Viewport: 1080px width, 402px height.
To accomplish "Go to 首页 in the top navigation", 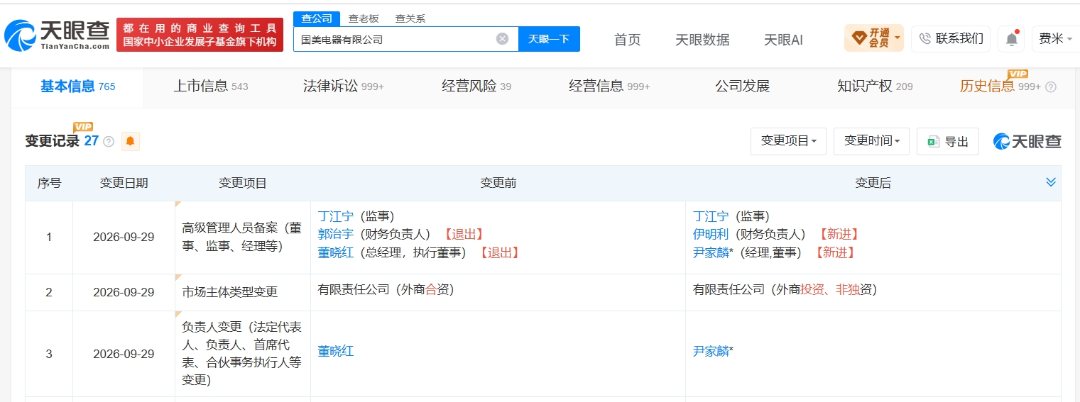I will click(627, 40).
